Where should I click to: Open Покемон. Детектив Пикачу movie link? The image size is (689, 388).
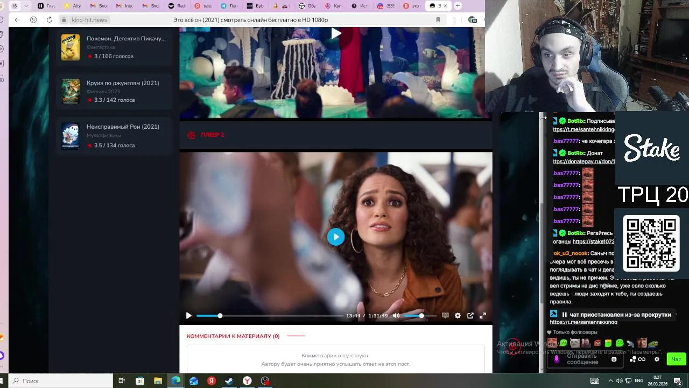pyautogui.click(x=126, y=39)
